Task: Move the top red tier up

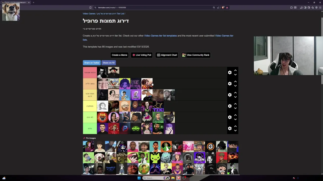Action: 235,70
